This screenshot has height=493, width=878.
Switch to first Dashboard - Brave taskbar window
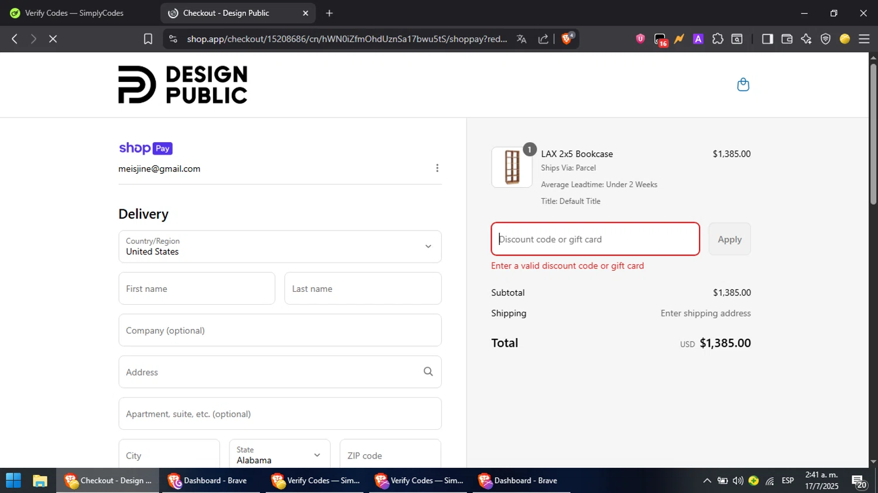211,481
